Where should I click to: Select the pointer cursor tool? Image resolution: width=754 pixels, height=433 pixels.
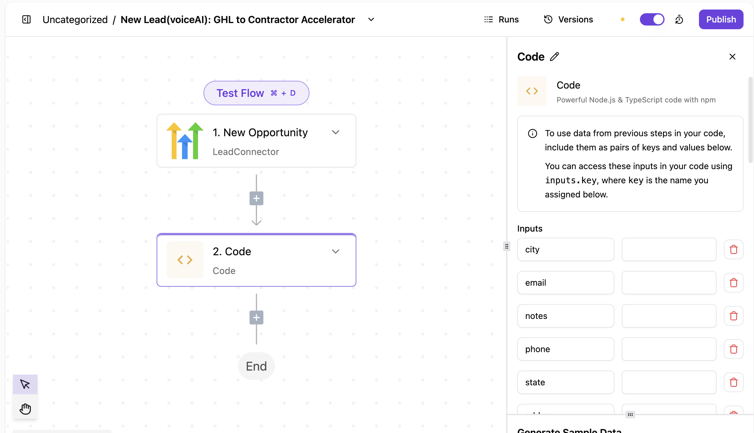coord(25,384)
